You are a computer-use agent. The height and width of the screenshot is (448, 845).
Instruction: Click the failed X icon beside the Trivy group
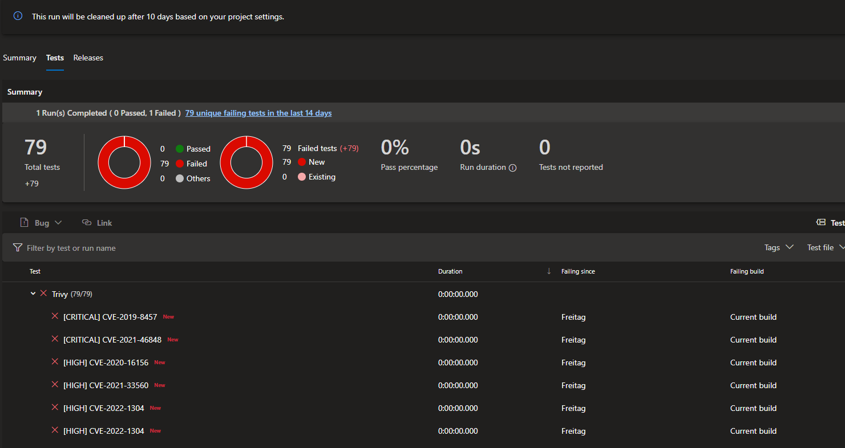(x=43, y=294)
